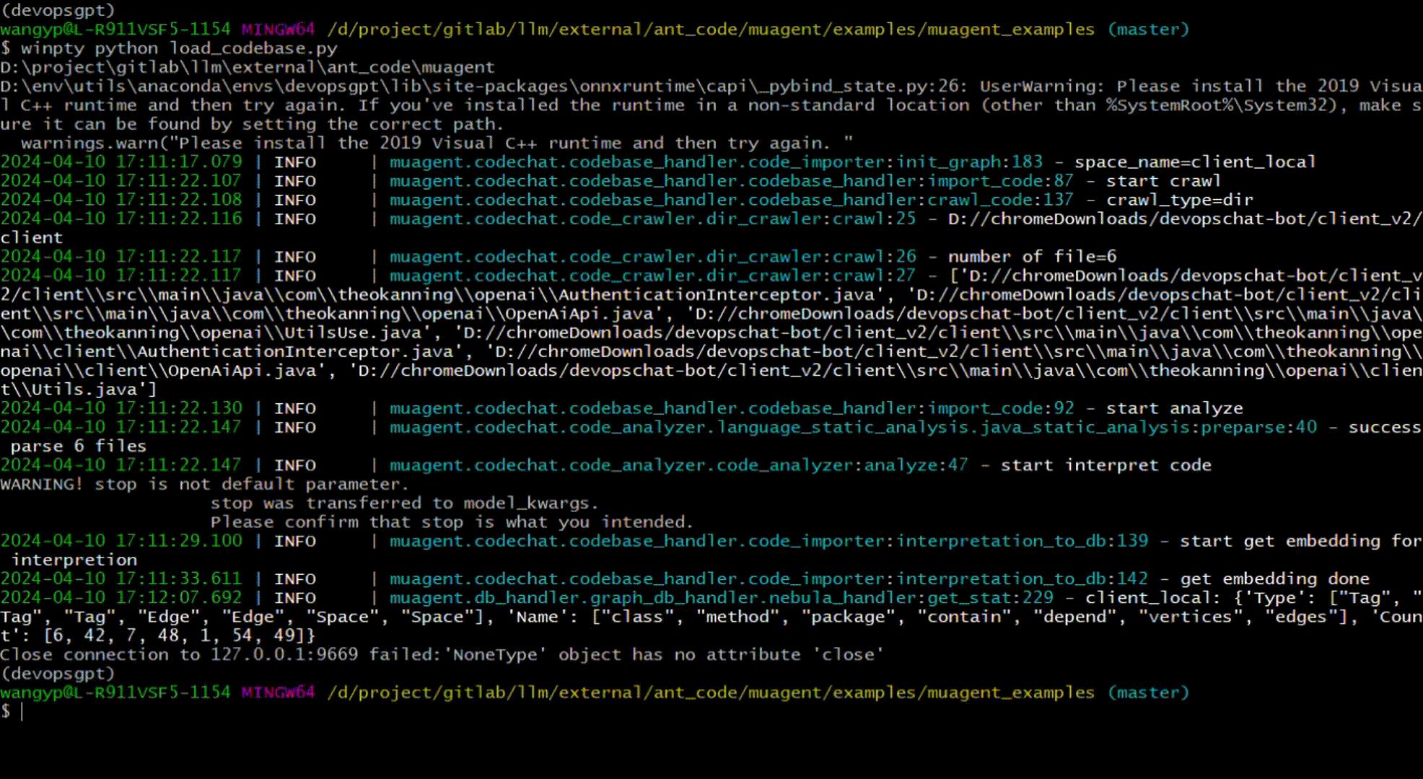Viewport: 1423px width, 779px height.
Task: Click the wangyp@L-R911VSF5-1154 username in the bottom prompt
Action: tap(115, 692)
